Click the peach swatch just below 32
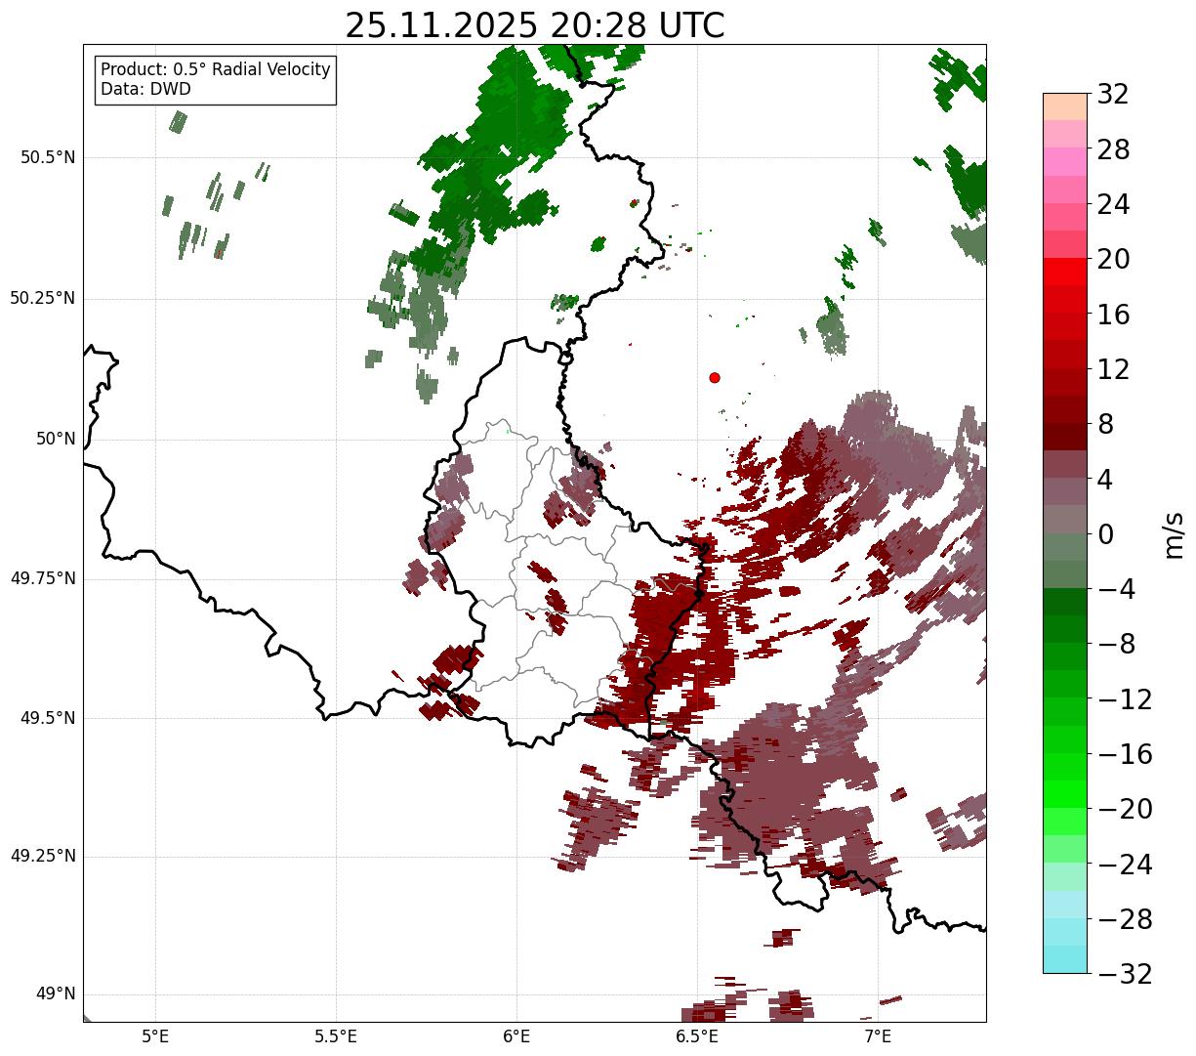The height and width of the screenshot is (1056, 1196). [x=1065, y=107]
